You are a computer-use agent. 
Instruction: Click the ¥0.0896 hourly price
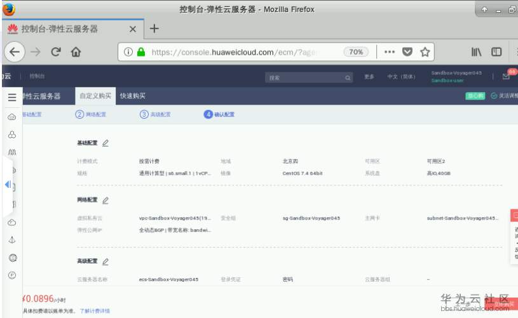44,299
